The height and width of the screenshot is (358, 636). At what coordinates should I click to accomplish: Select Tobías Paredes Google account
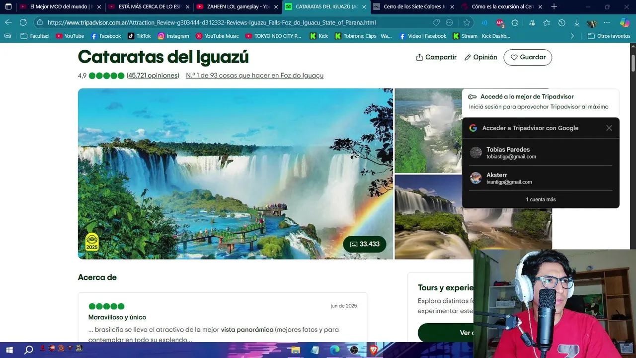pos(541,153)
